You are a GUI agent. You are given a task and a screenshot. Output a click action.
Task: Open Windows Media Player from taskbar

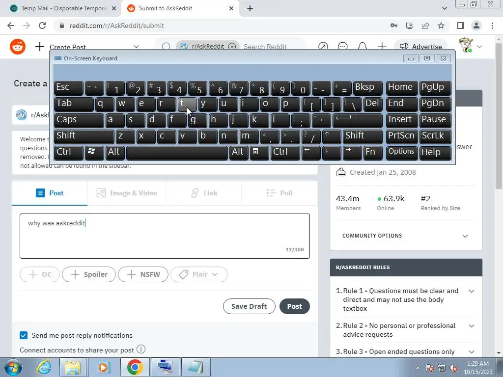(103, 368)
